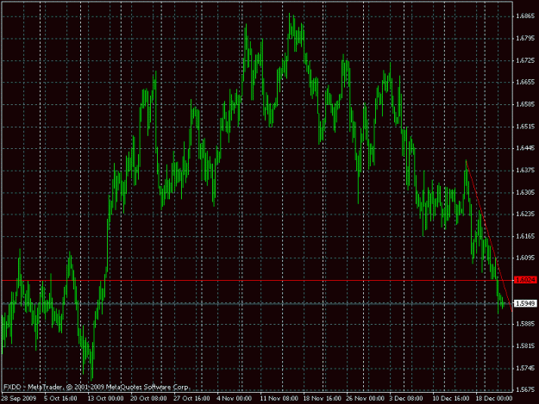
Task: Click the 1.5815 price axis value
Action: tap(525, 346)
